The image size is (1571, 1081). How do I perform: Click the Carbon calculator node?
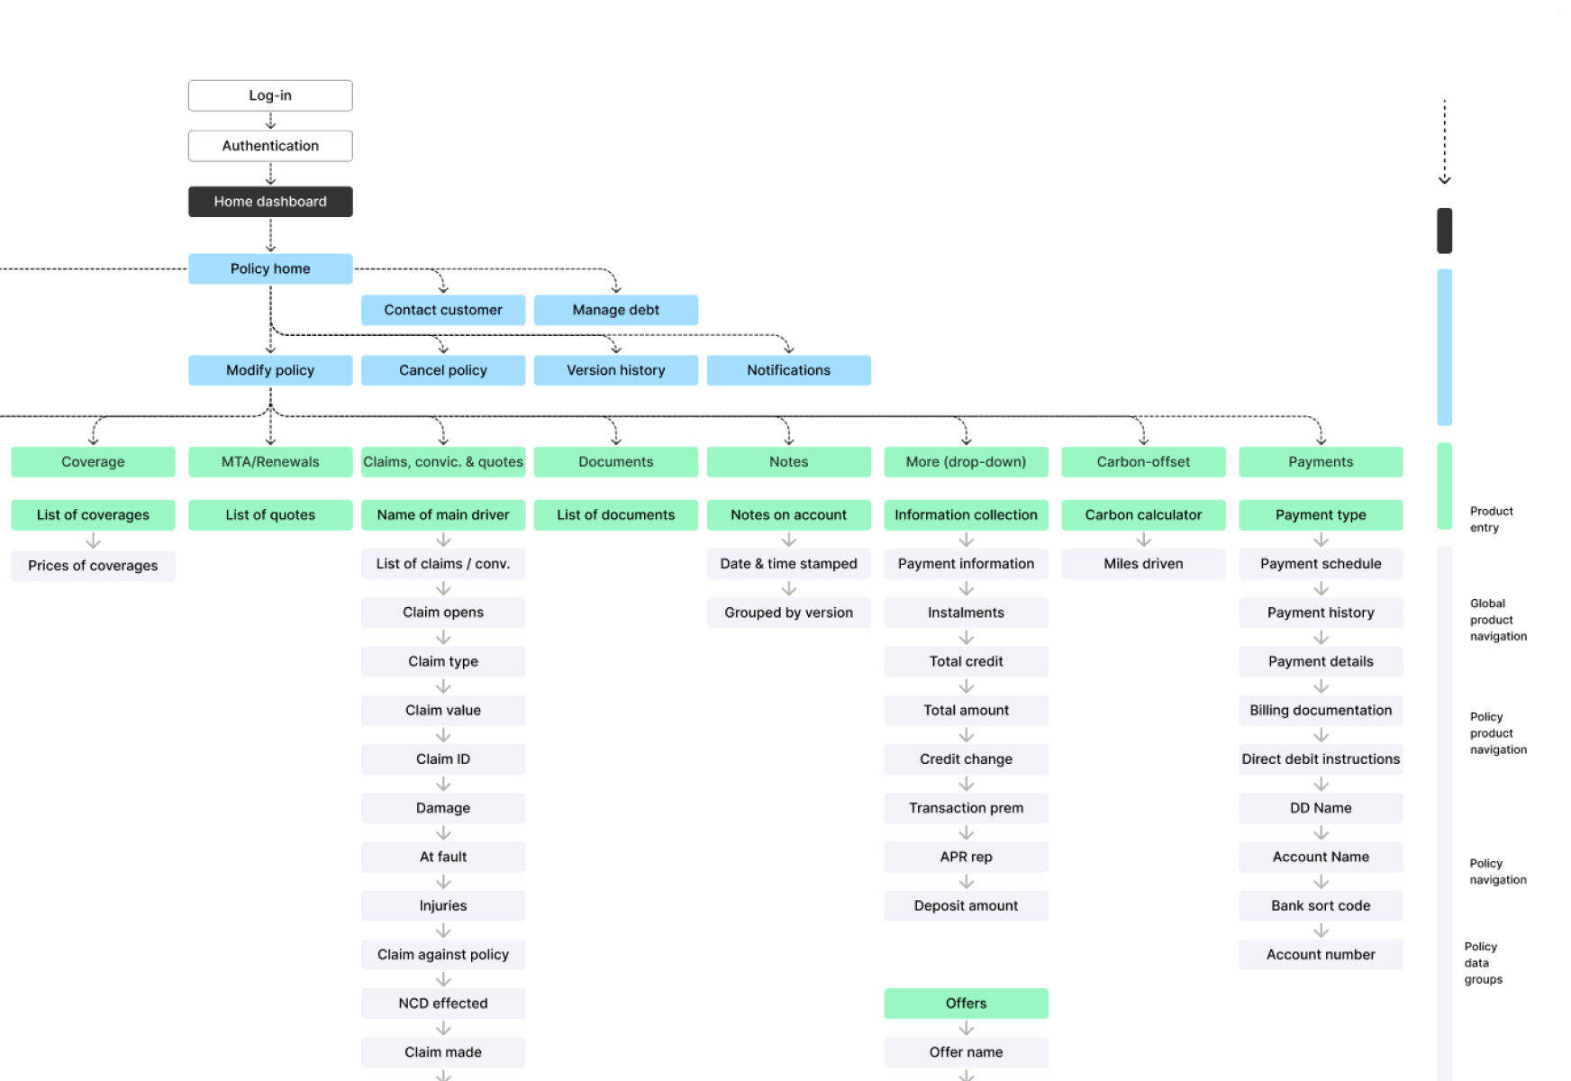point(1143,514)
